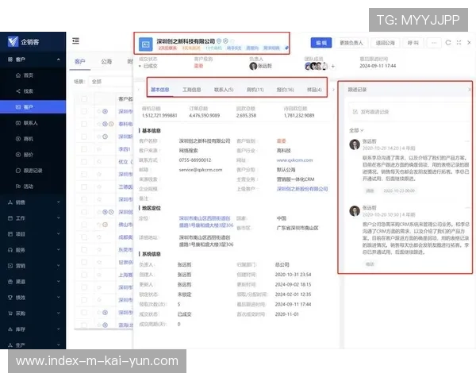
Task: Check the checkbox for 佛山市 row
Action: (x=84, y=225)
